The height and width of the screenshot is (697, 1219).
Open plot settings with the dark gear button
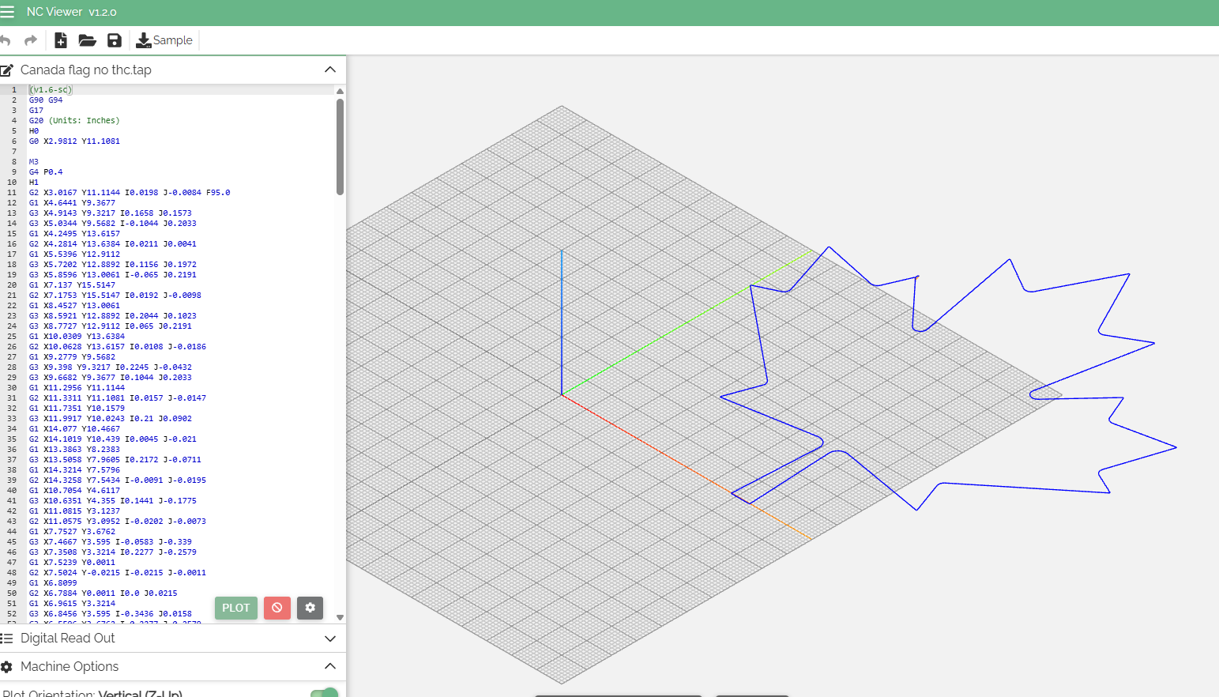pos(310,608)
